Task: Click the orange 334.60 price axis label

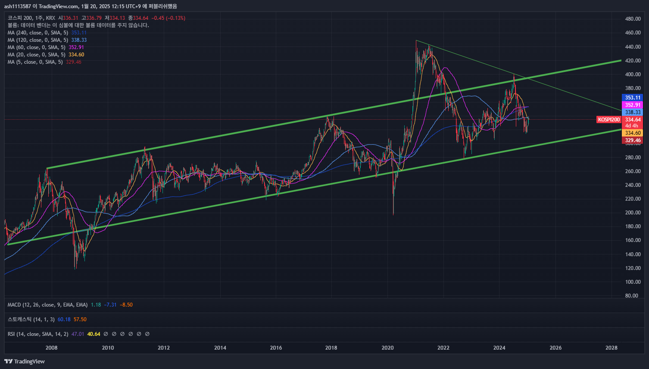Action: tap(633, 133)
